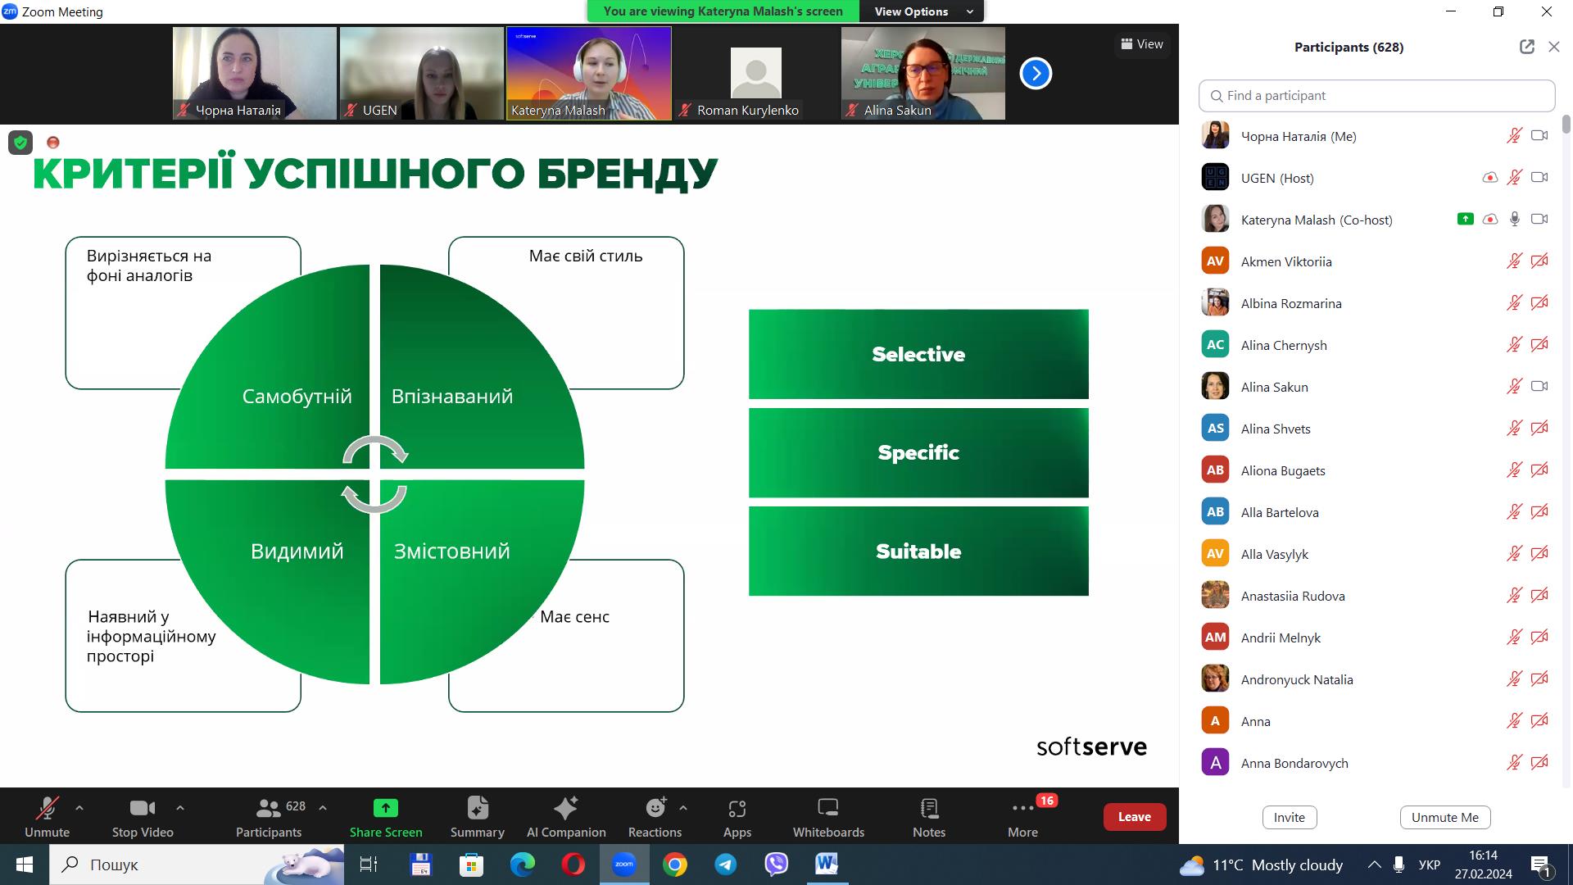Open the More menu in toolbar
The height and width of the screenshot is (885, 1573).
pos(1022,817)
